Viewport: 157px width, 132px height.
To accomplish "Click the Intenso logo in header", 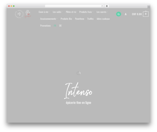I will tap(28, 14).
